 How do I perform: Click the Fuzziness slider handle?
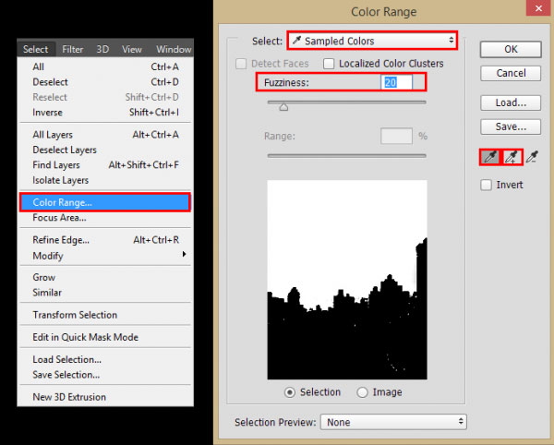[283, 107]
